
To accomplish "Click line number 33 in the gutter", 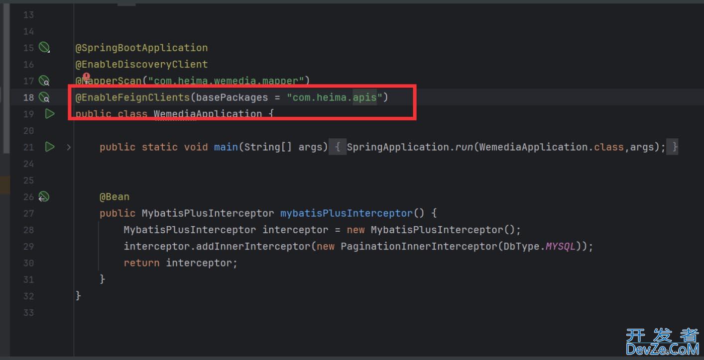I will pyautogui.click(x=28, y=313).
